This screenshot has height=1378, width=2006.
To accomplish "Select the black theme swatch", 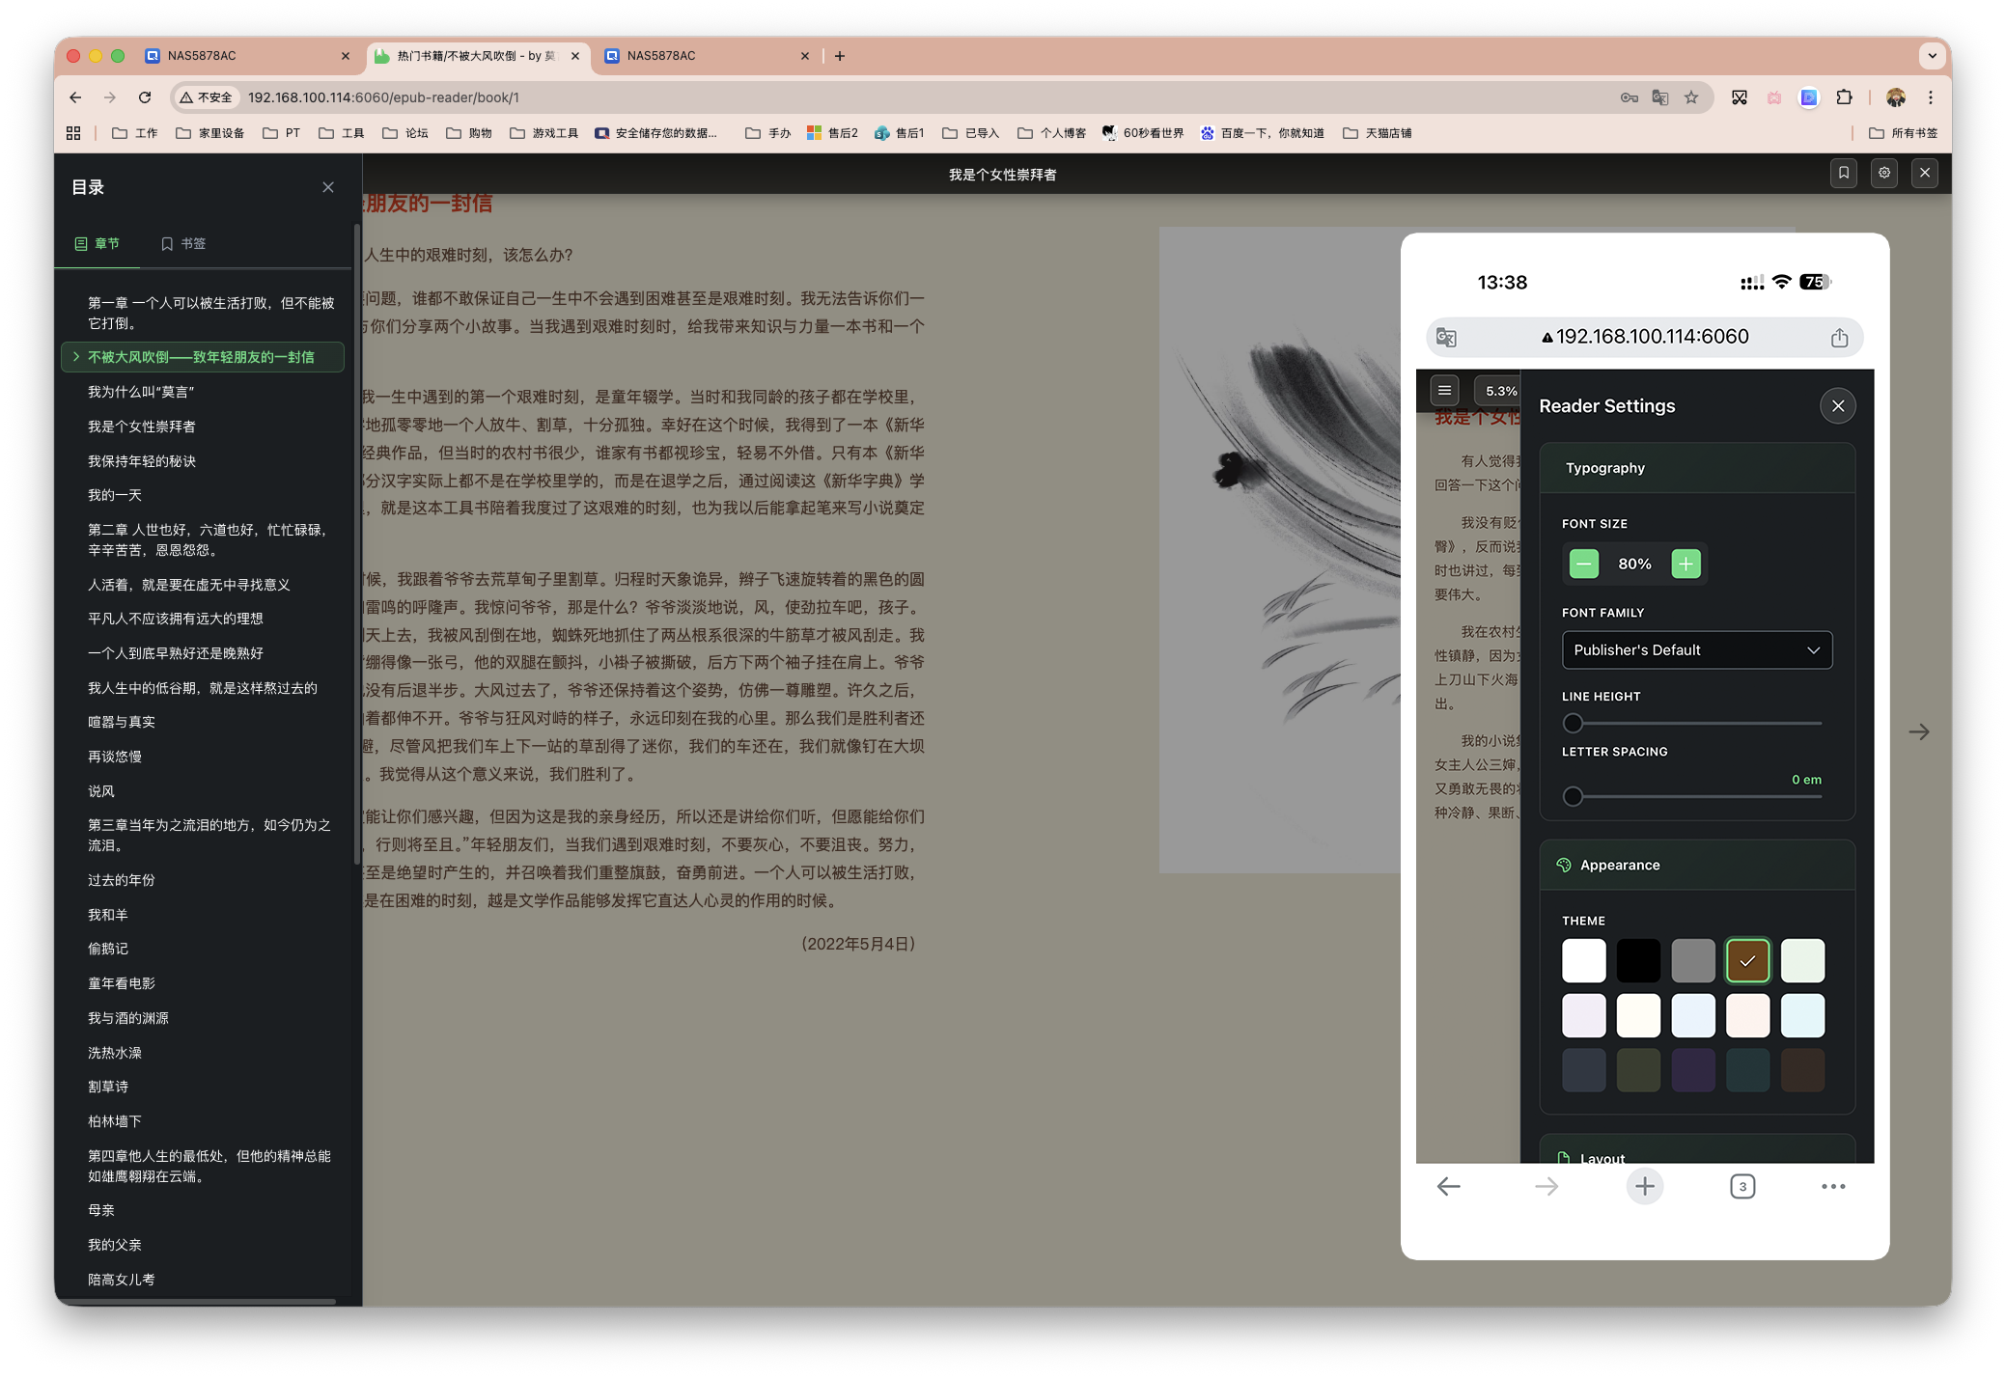I will pyautogui.click(x=1638, y=960).
